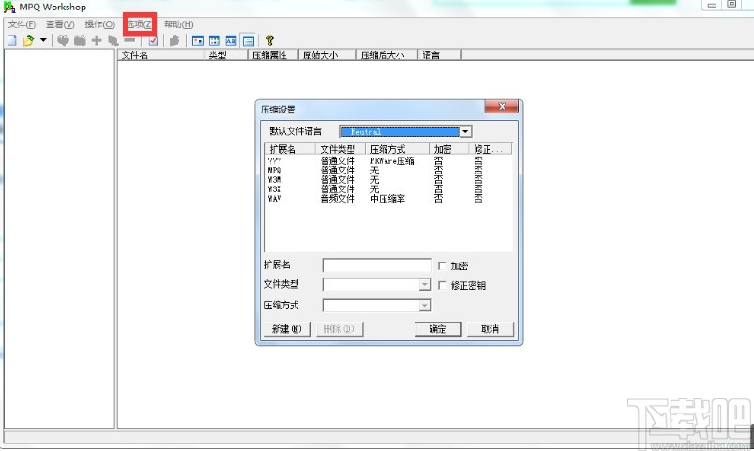Open the 查看(V) menu
The width and height of the screenshot is (754, 451).
click(60, 24)
